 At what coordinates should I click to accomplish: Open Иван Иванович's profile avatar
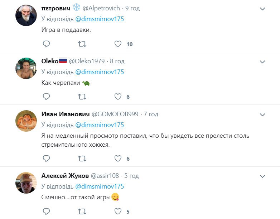click(26, 121)
